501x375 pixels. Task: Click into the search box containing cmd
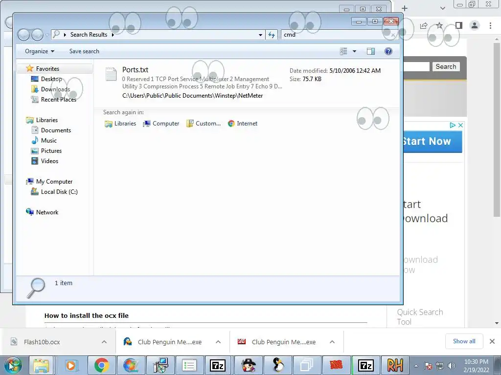(x=336, y=35)
